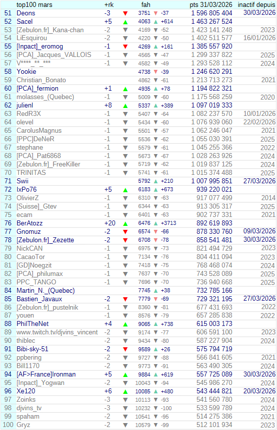
Task: Click gray down arrow in LiEsquirou row
Action: [125, 39]
